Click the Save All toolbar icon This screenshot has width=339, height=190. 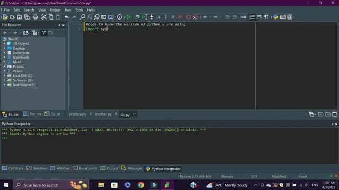(27, 17)
